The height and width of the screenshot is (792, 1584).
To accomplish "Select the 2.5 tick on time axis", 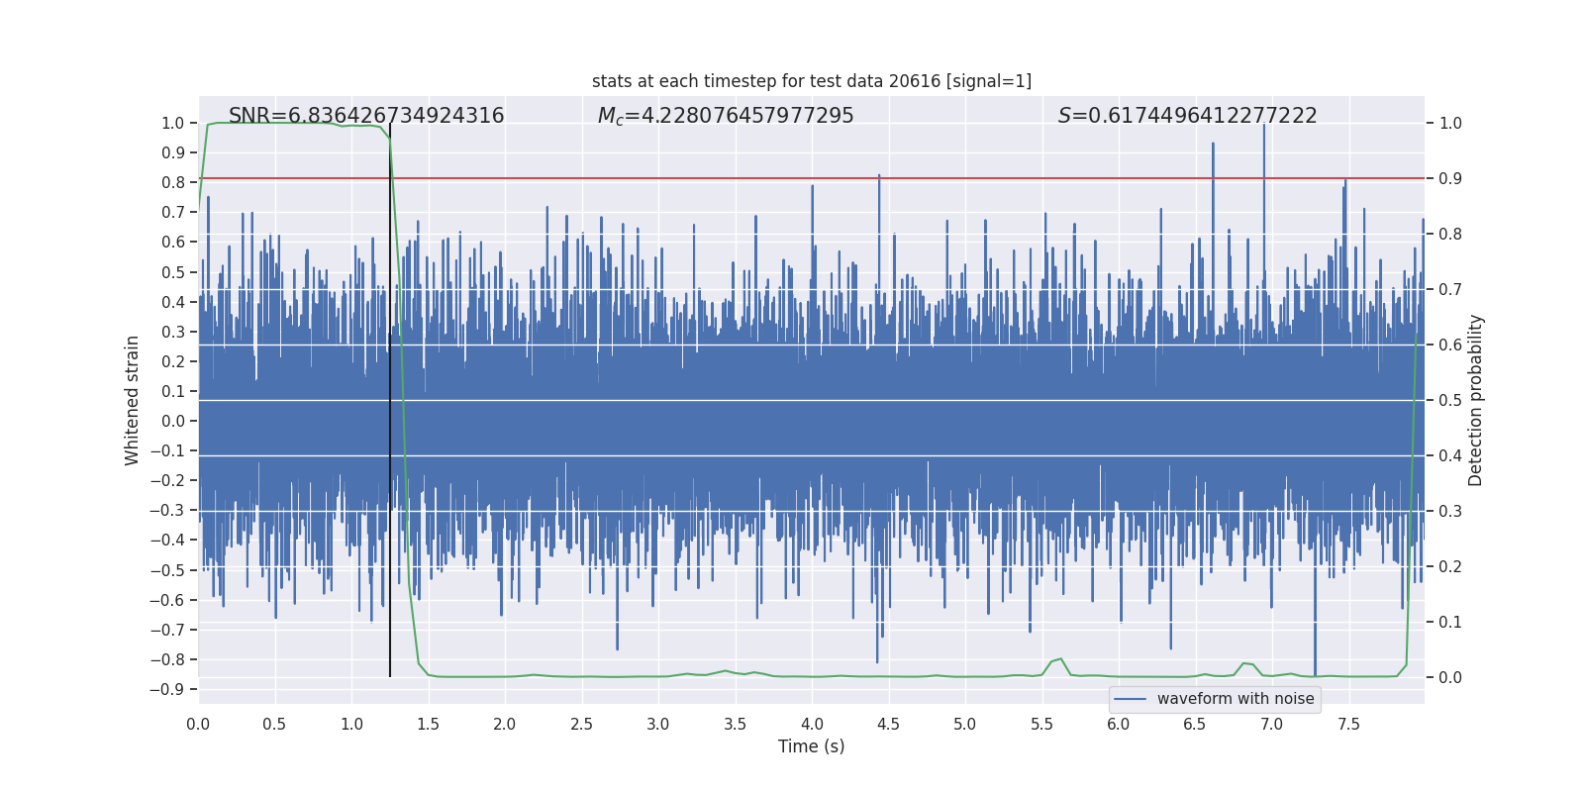I will 581,724.
